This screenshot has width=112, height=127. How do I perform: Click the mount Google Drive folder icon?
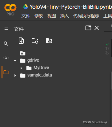(49, 41)
